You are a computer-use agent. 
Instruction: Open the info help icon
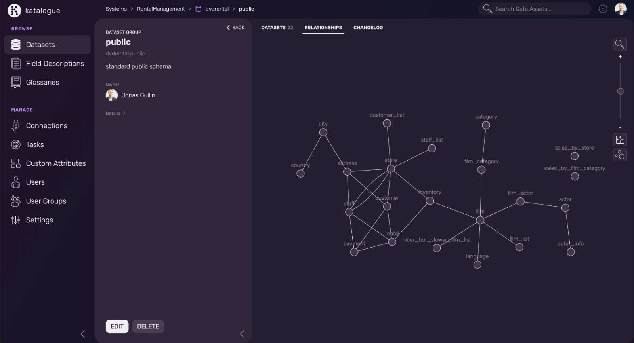[603, 9]
